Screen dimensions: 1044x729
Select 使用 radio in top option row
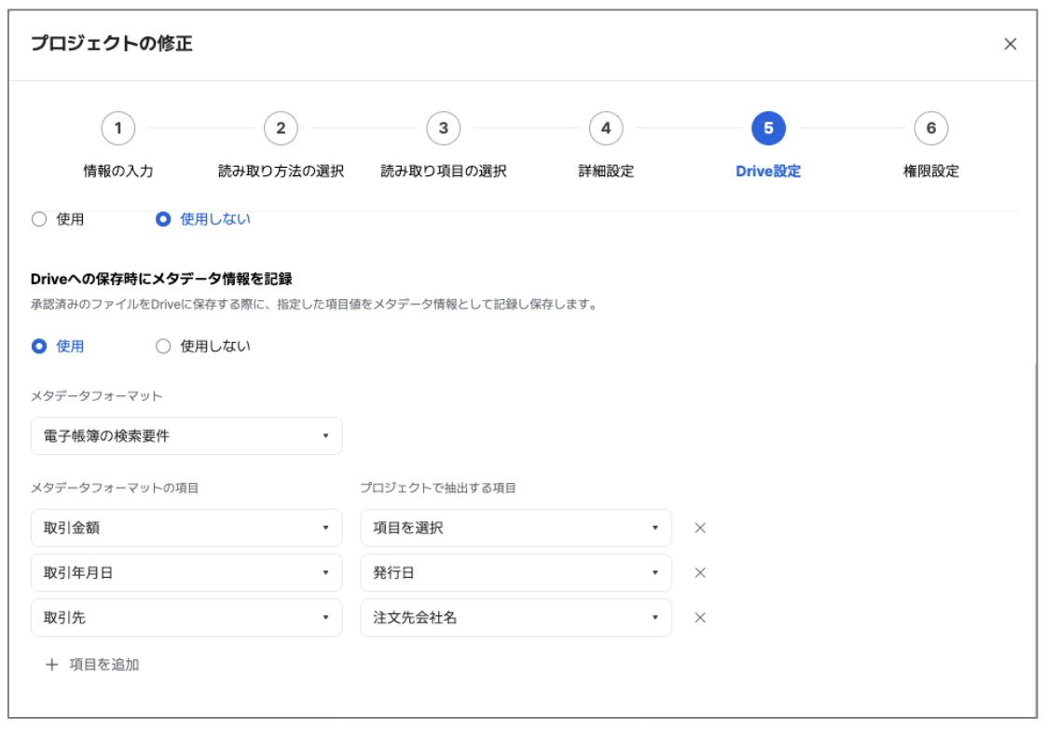[39, 219]
